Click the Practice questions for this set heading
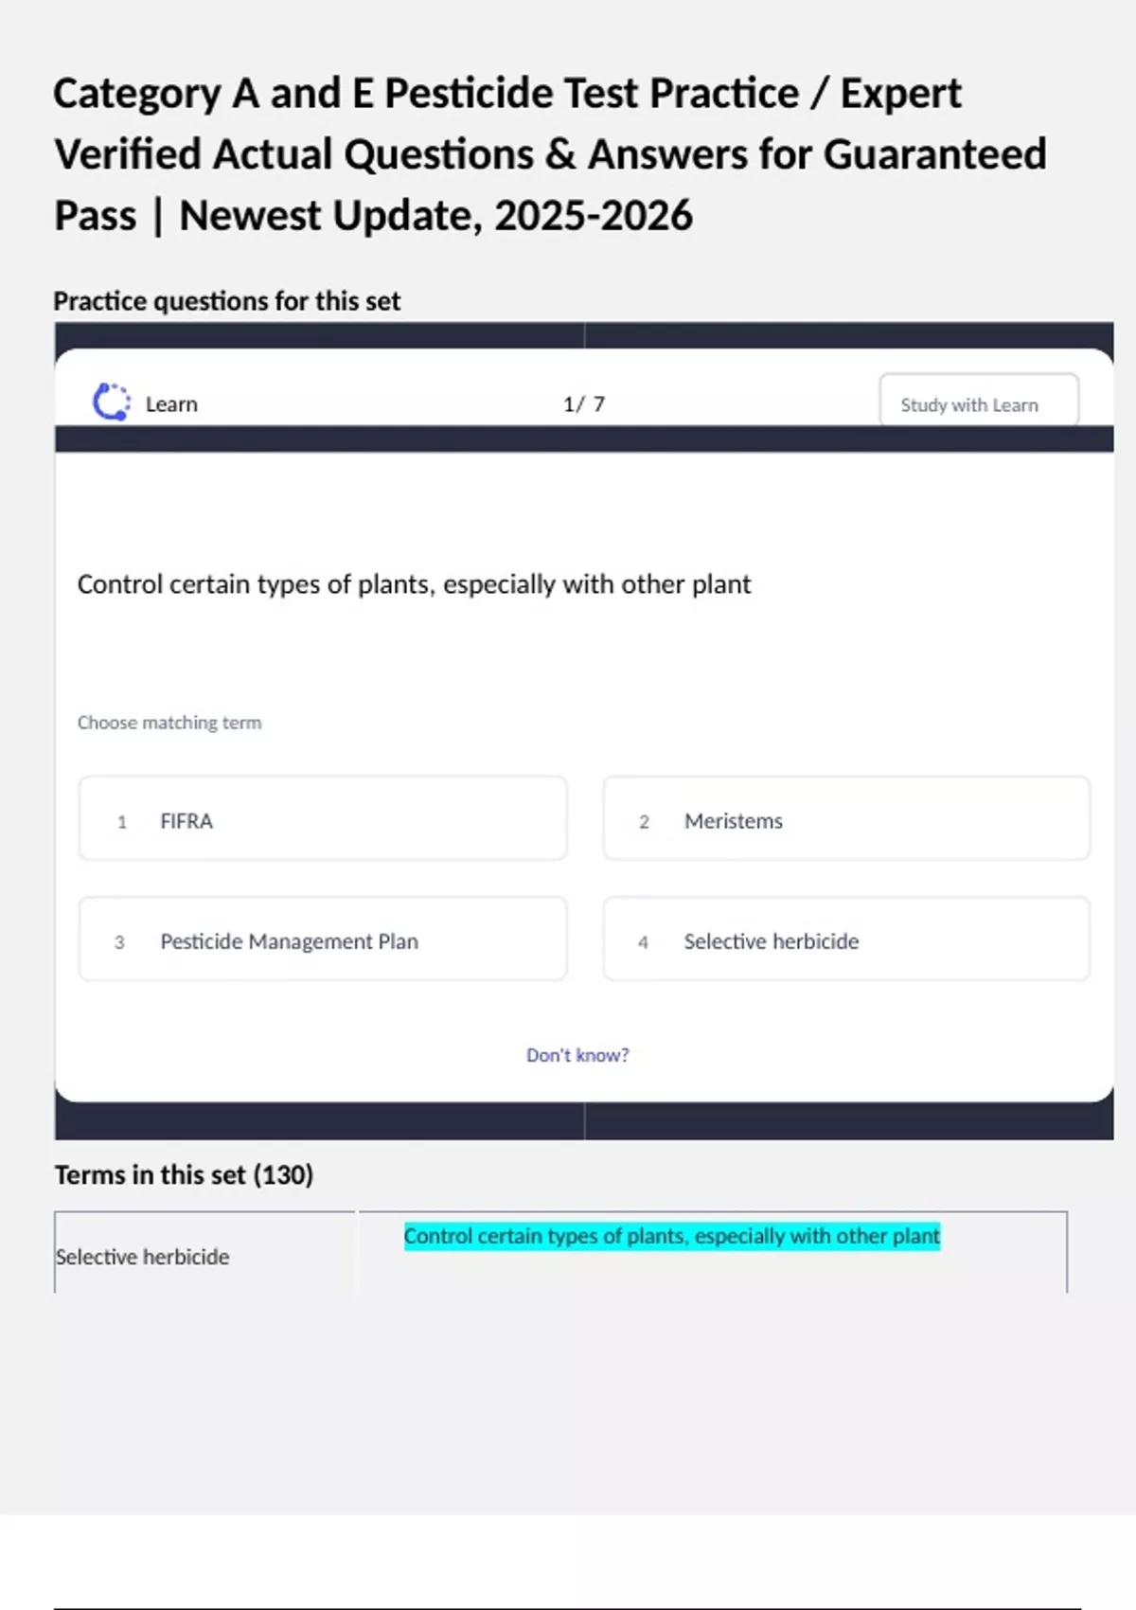 [x=227, y=301]
